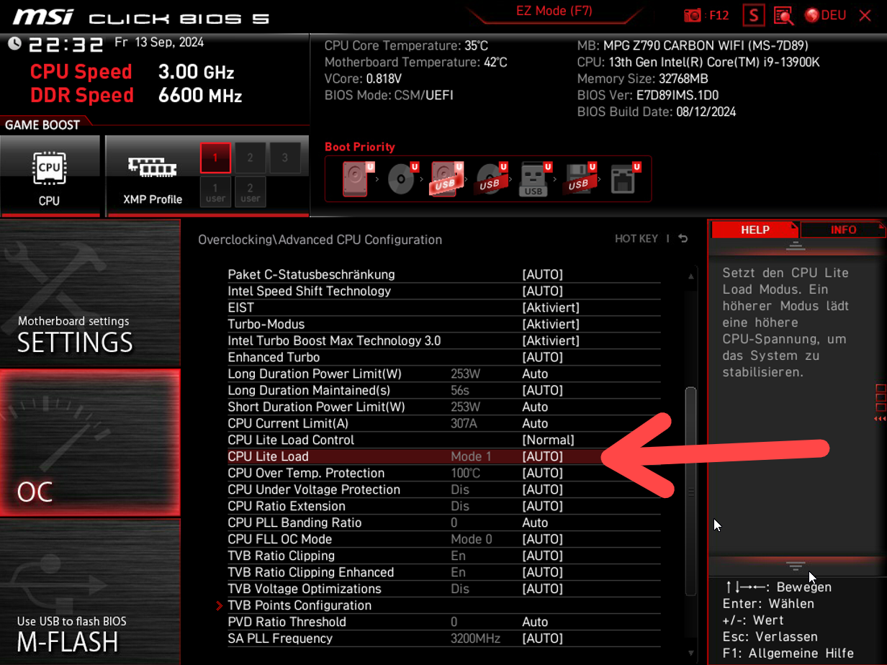The image size is (887, 665).
Task: Open SA PLL Frequency [AUTO] options
Action: point(543,638)
